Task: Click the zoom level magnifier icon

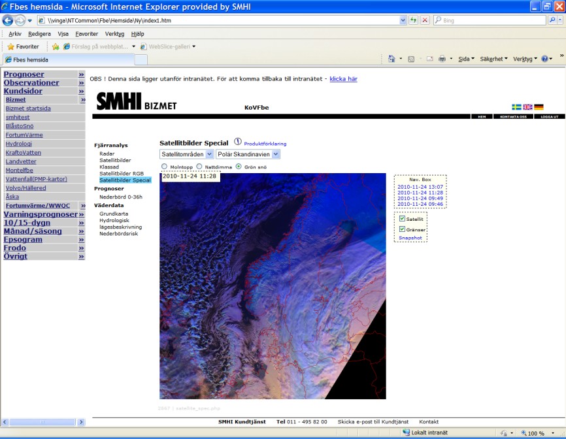Action: (524, 433)
